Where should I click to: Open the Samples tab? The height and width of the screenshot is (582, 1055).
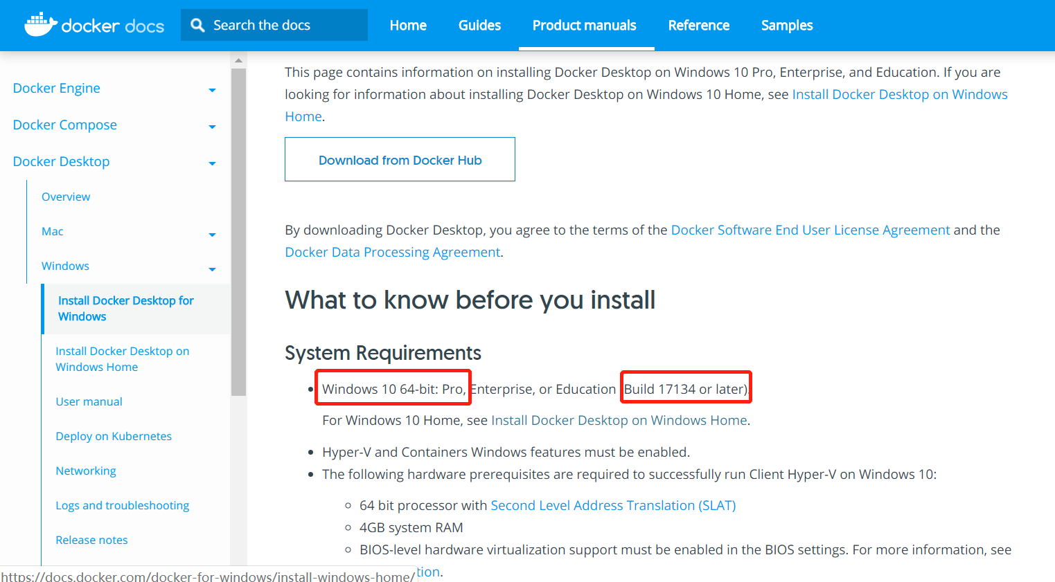point(787,26)
